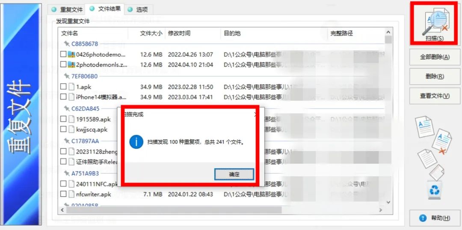Viewport: 462px width, 230px height.
Task: Close the 扫描完成 dialog with X
Action: tap(256, 114)
